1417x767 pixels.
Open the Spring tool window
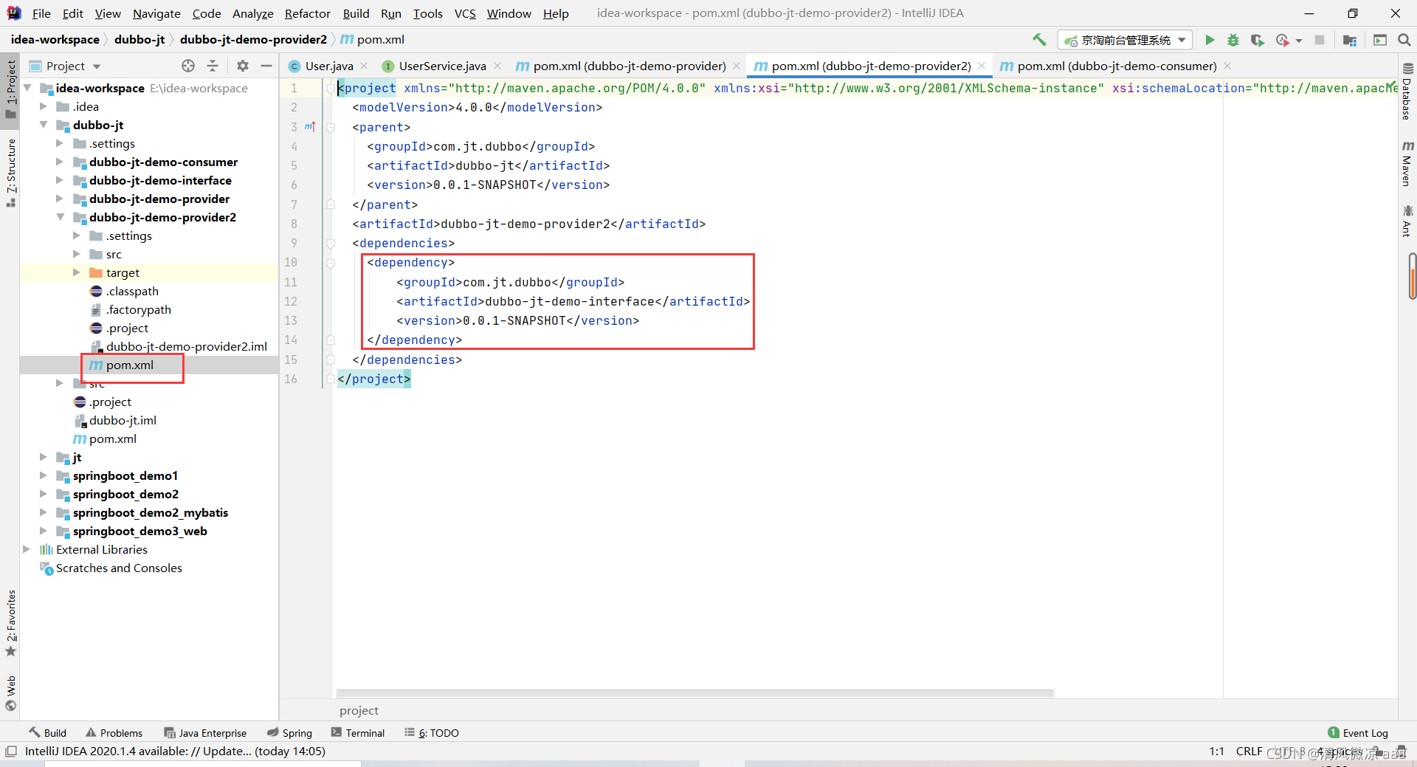point(289,733)
